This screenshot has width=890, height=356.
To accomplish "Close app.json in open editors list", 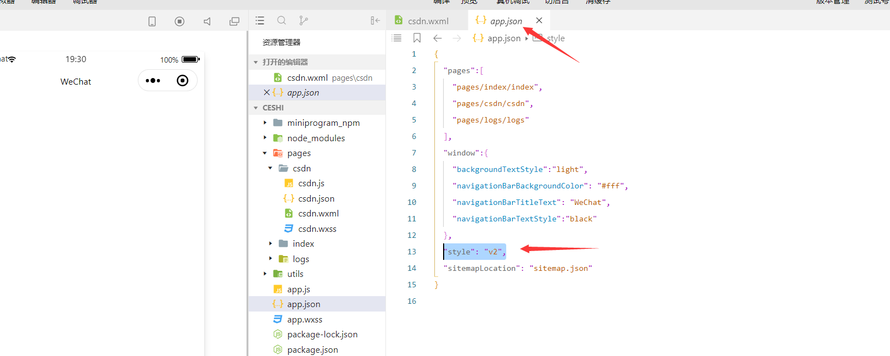I will click(267, 92).
